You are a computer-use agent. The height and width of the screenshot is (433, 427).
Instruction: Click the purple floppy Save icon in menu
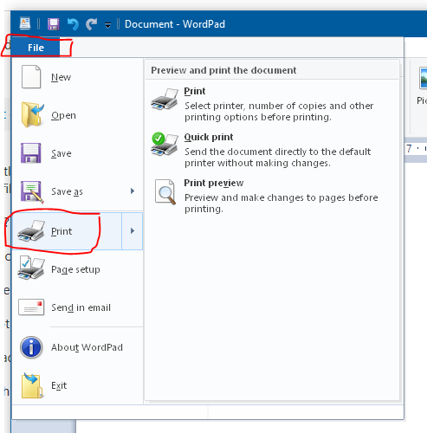coord(31,153)
